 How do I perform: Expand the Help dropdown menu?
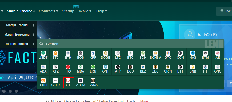[x=102, y=11]
